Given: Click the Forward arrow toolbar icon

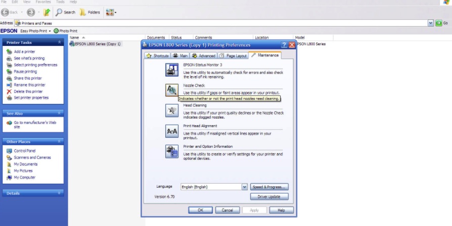Looking at the screenshot, I should 31,13.
